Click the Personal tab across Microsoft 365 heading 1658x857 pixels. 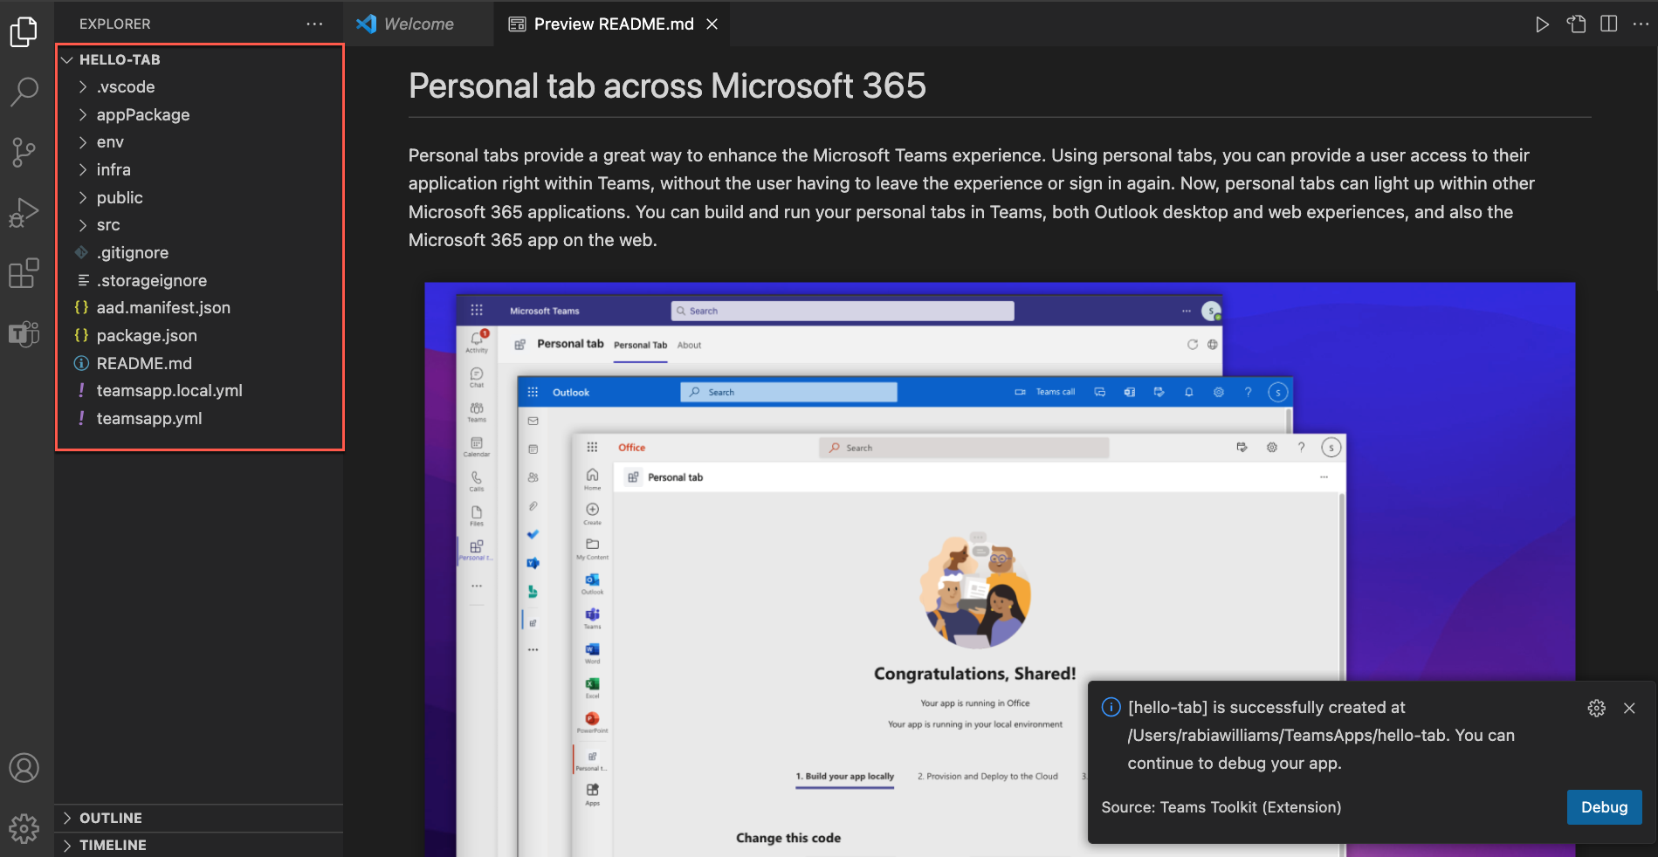point(667,86)
